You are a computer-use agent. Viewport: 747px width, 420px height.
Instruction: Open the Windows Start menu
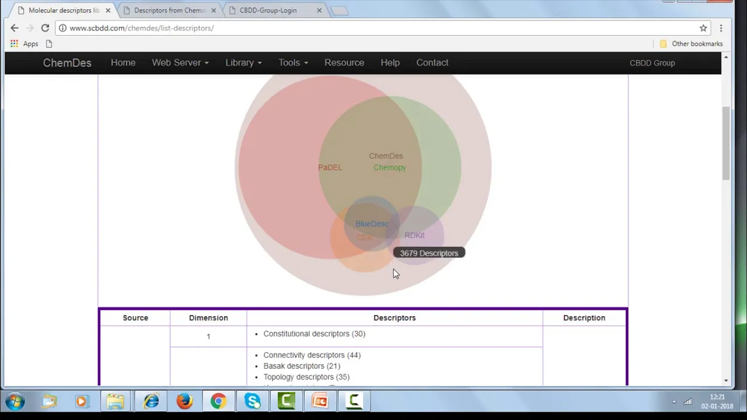[x=15, y=401]
